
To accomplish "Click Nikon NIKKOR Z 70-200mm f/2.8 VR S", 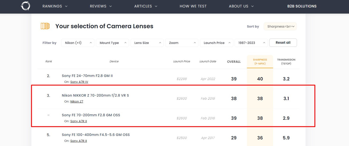I will (95, 96).
